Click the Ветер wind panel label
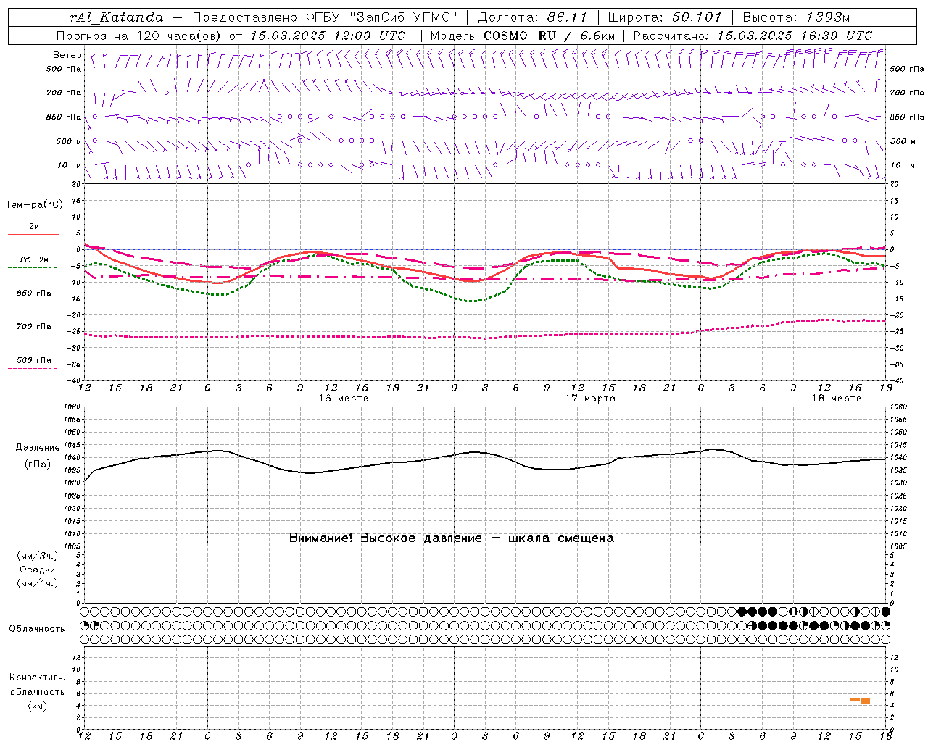This screenshot has width=928, height=742. coord(67,55)
